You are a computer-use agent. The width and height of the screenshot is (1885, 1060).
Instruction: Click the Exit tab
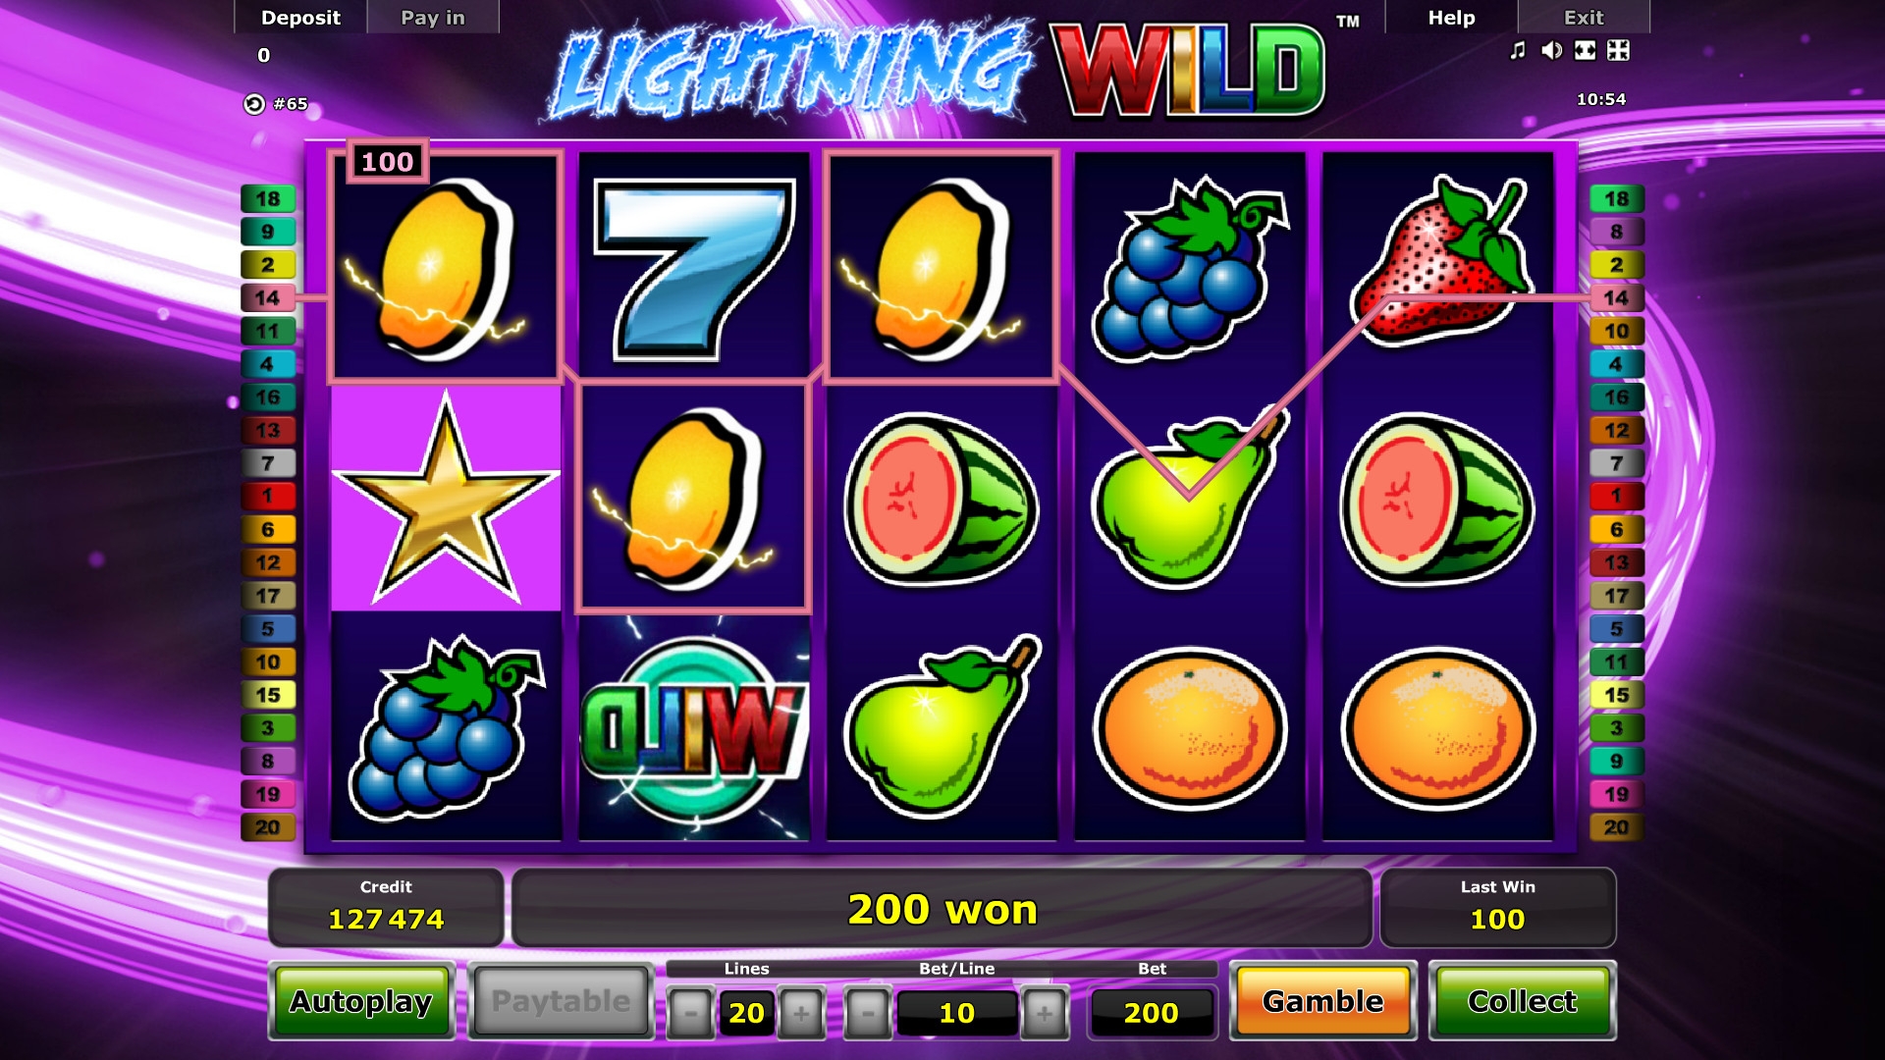click(1584, 18)
